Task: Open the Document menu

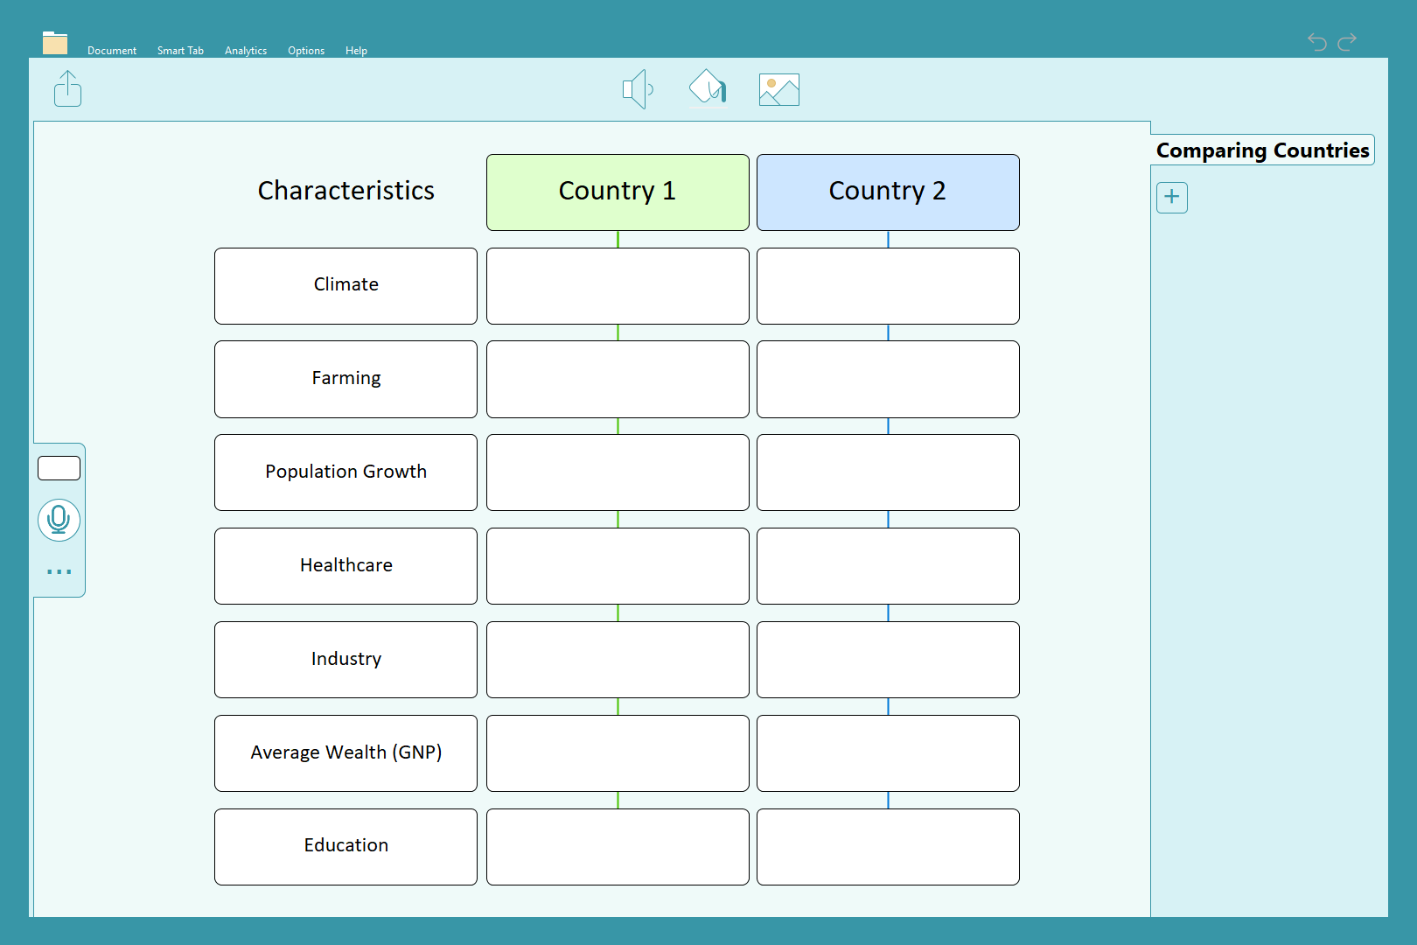Action: coord(112,51)
